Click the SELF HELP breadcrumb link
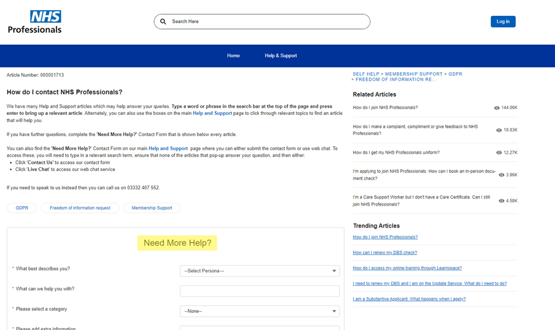 366,74
